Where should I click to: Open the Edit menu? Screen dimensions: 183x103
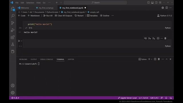(22, 3)
